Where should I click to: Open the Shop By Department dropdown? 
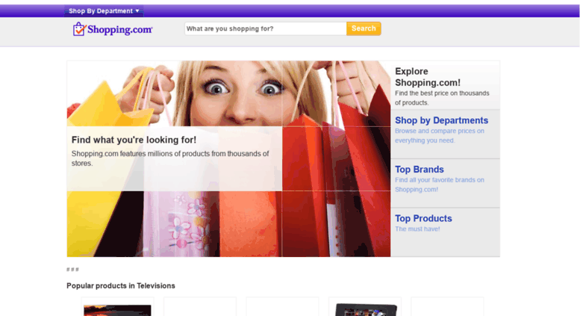tap(104, 11)
